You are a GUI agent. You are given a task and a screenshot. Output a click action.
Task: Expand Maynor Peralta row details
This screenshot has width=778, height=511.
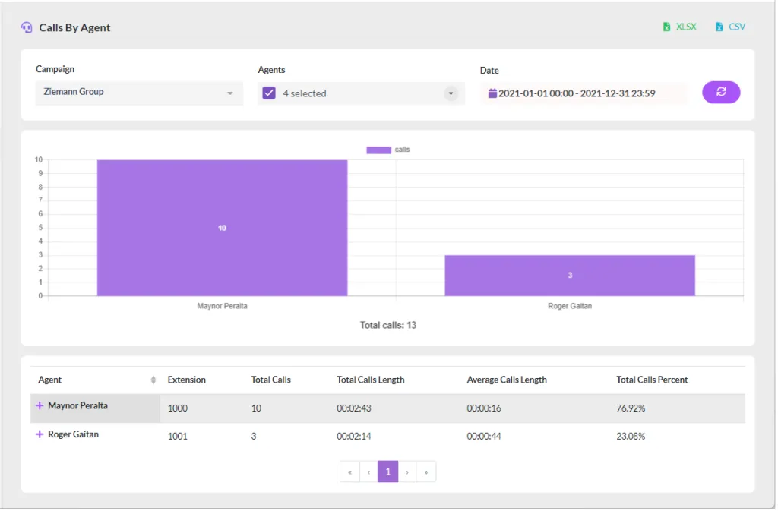click(x=40, y=406)
